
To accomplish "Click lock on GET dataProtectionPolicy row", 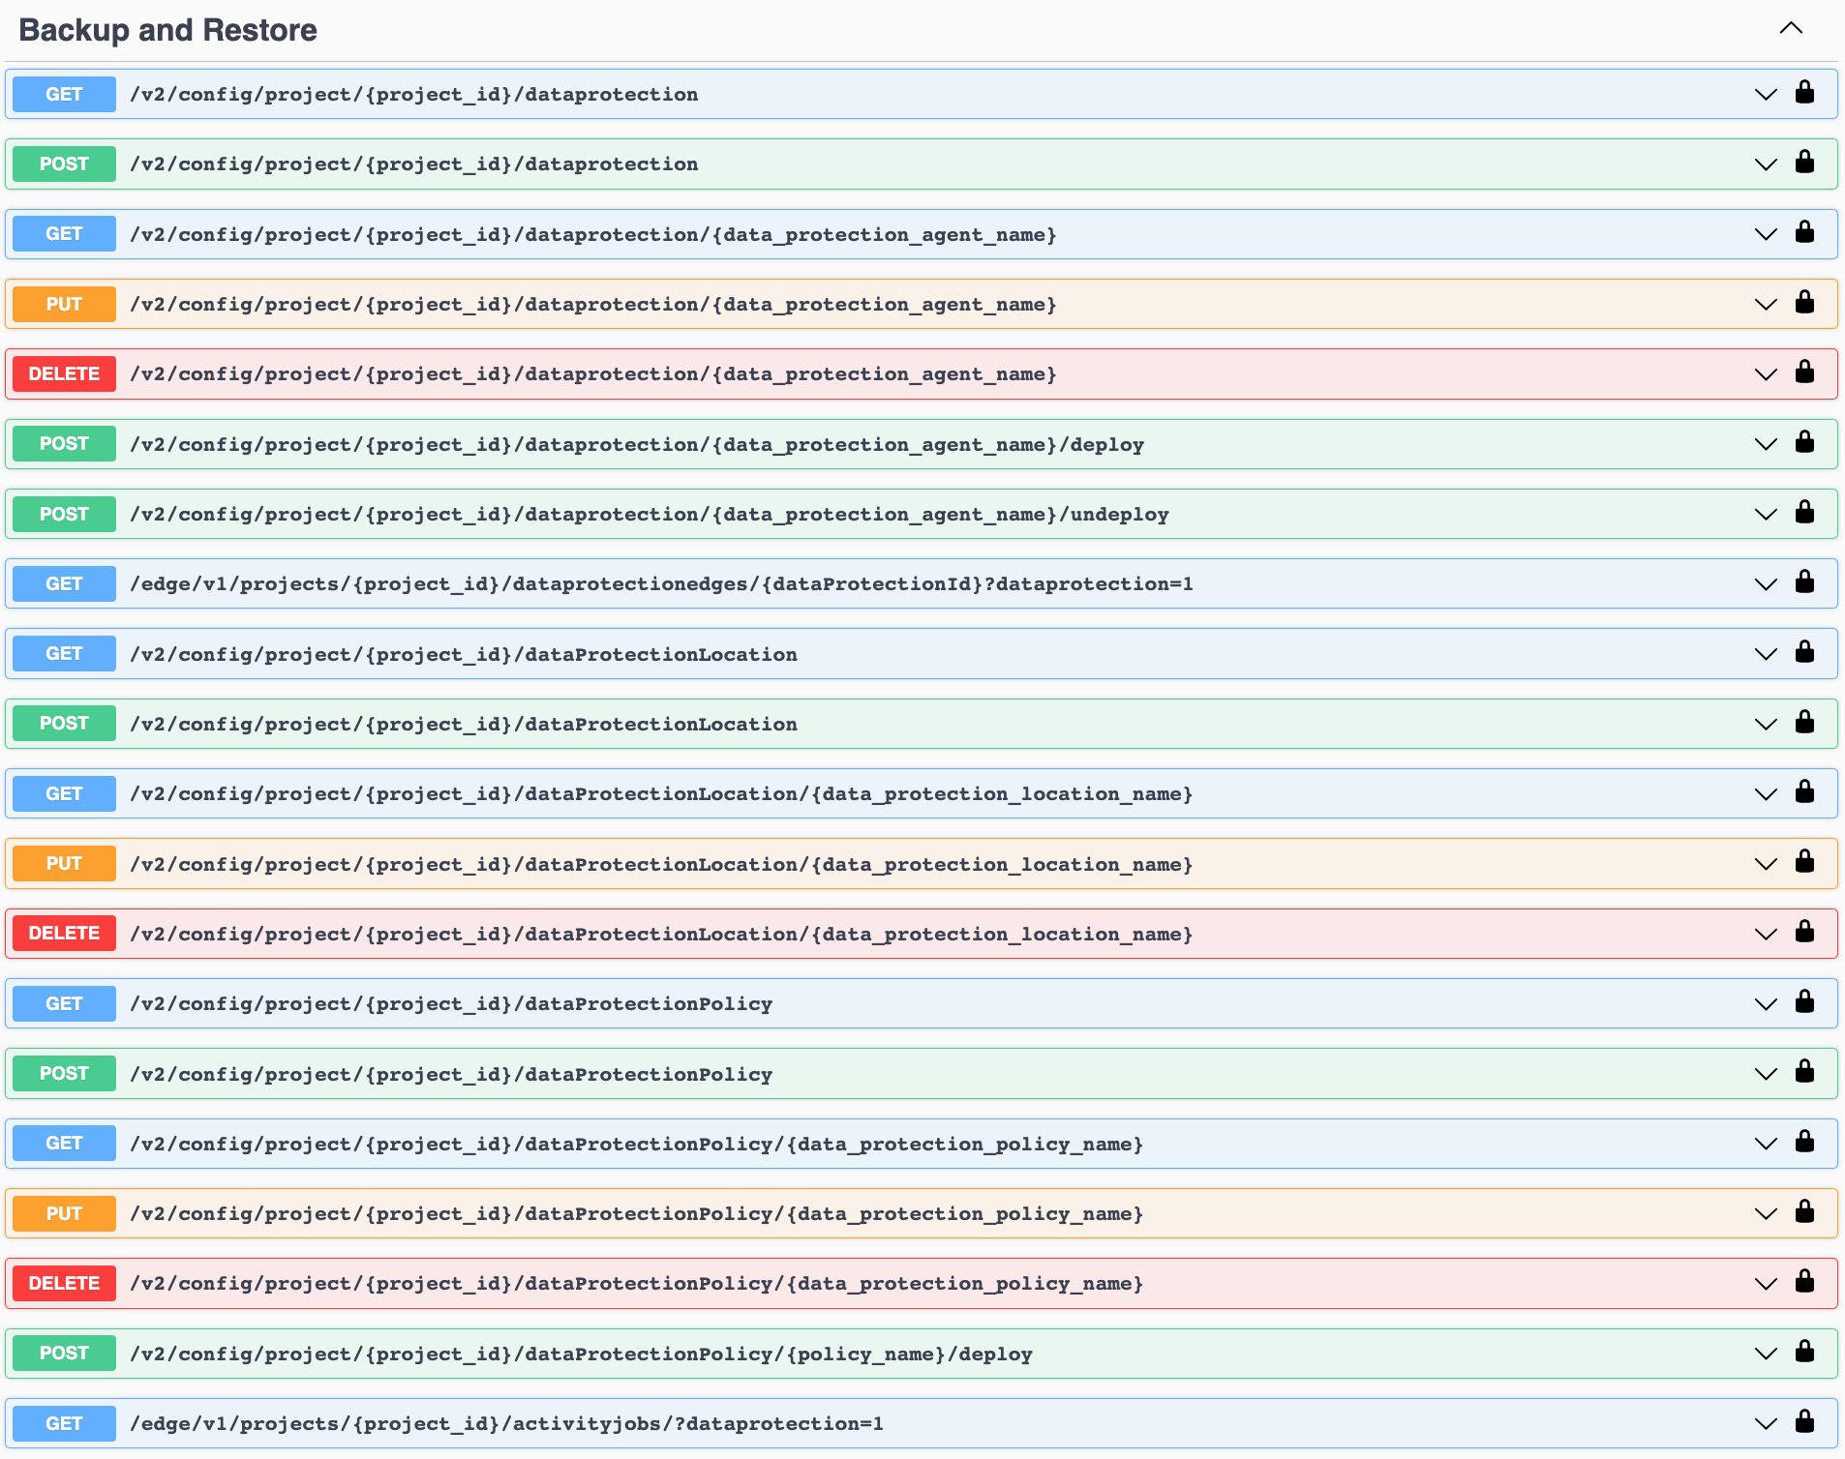I will tap(1804, 1001).
